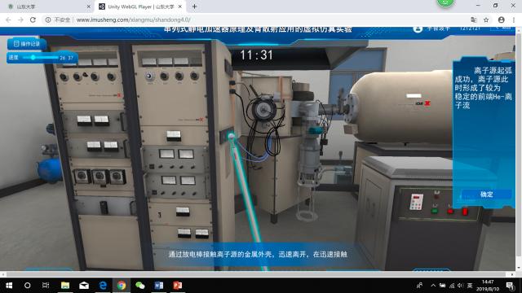Screen dimensions: 522x293
Task: Reload the page with refresh icon
Action: pyautogui.click(x=33, y=20)
